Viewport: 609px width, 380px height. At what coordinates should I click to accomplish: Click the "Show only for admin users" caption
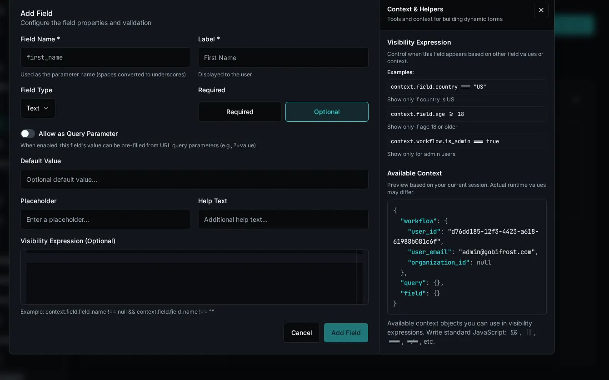click(x=421, y=154)
